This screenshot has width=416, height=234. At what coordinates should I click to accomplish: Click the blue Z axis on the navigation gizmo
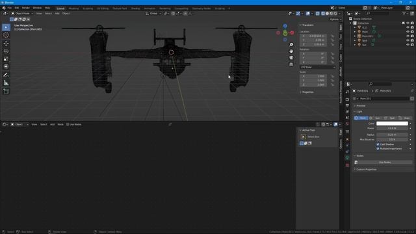[285, 26]
